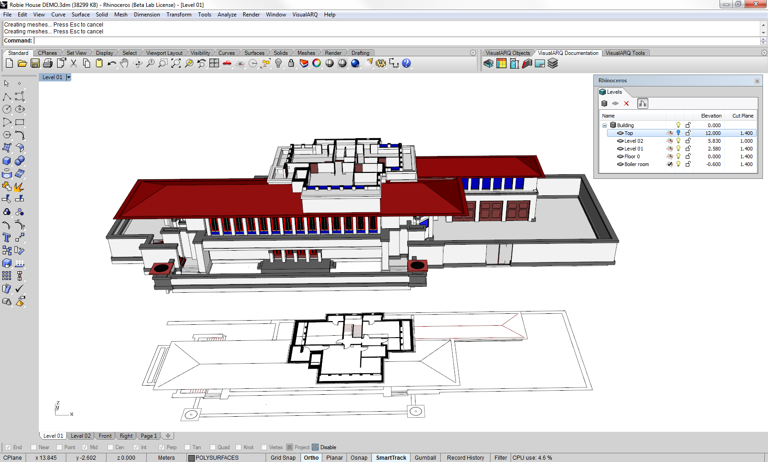This screenshot has height=462, width=768.
Task: Click the Cut scissors icon
Action: [74, 64]
